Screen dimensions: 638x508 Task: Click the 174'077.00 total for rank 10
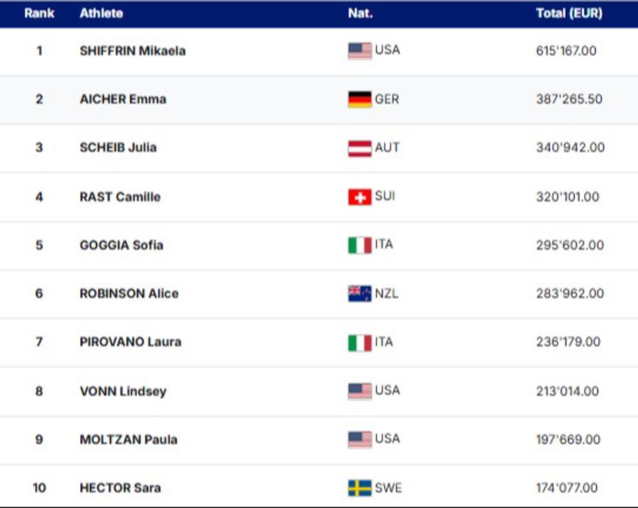point(566,488)
